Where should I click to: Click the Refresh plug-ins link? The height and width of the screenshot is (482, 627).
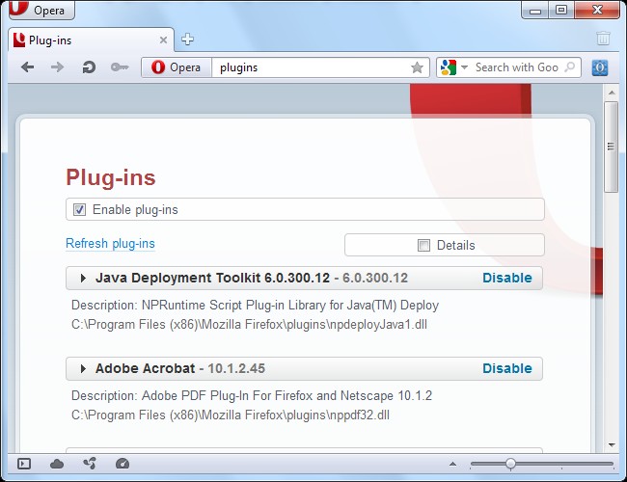click(x=110, y=243)
